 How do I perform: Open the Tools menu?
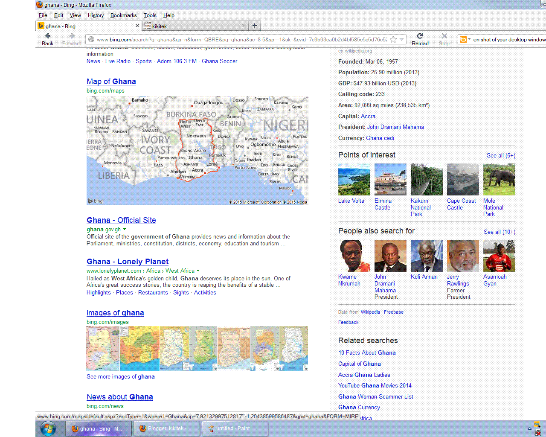pyautogui.click(x=150, y=15)
